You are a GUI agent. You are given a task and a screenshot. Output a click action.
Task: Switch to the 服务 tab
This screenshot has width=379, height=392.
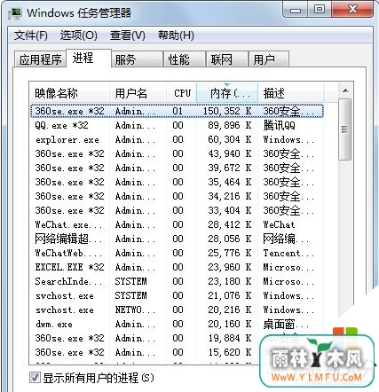click(x=138, y=59)
